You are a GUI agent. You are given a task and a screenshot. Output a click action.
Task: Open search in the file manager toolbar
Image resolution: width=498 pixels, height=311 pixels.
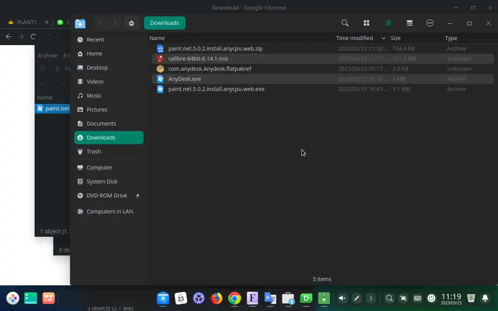[x=345, y=23]
